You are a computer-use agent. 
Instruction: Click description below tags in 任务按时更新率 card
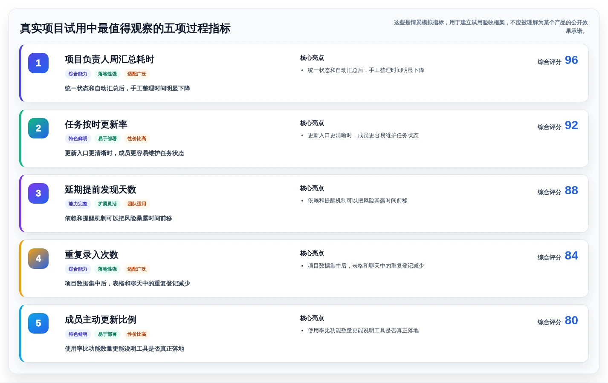pyautogui.click(x=124, y=153)
